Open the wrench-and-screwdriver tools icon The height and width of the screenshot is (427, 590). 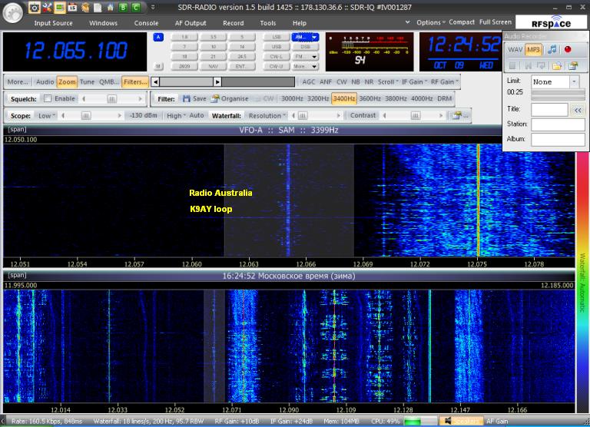pyautogui.click(x=47, y=7)
